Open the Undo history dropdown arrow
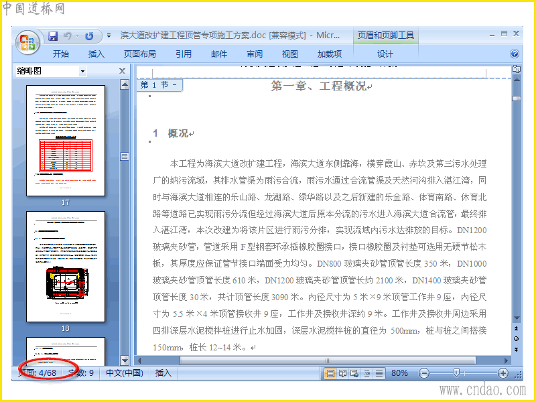536x402 pixels. [x=77, y=36]
